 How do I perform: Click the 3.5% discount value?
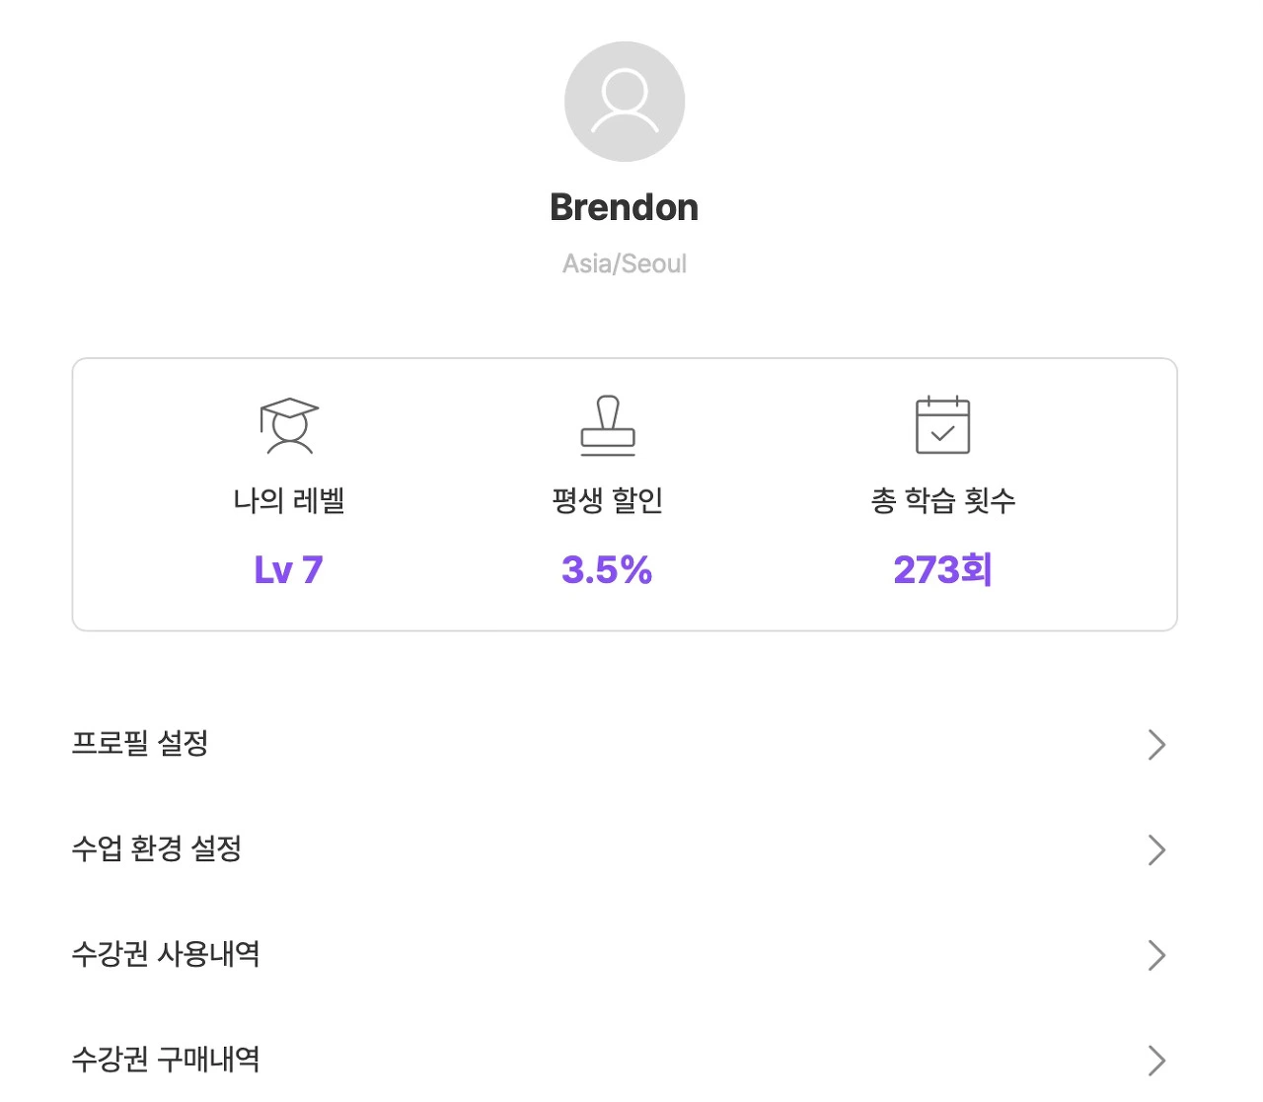[x=607, y=570]
